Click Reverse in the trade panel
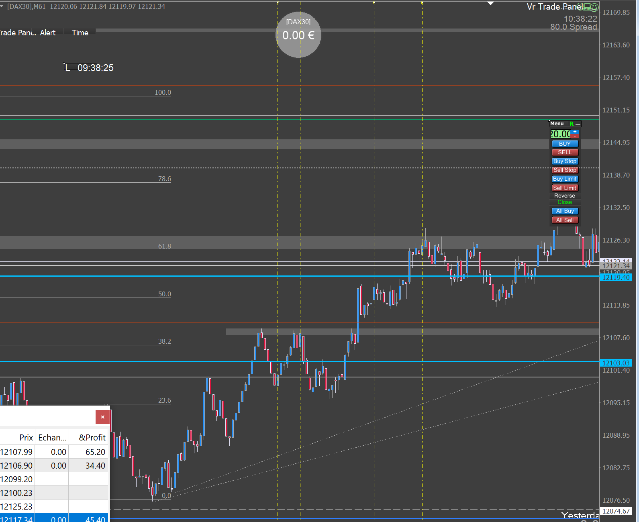This screenshot has width=639, height=522. pyautogui.click(x=565, y=196)
